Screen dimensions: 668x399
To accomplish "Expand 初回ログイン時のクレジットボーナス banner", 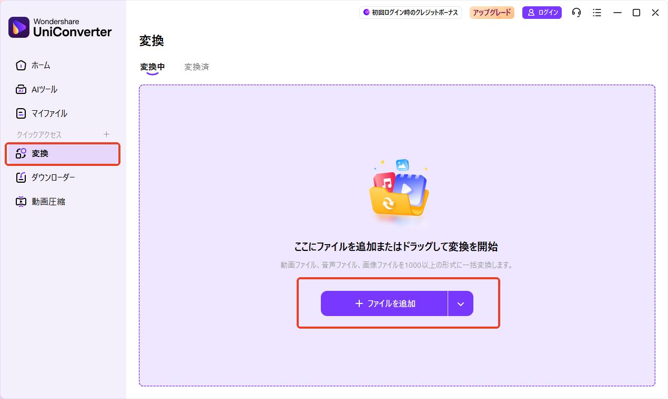I will tap(410, 13).
